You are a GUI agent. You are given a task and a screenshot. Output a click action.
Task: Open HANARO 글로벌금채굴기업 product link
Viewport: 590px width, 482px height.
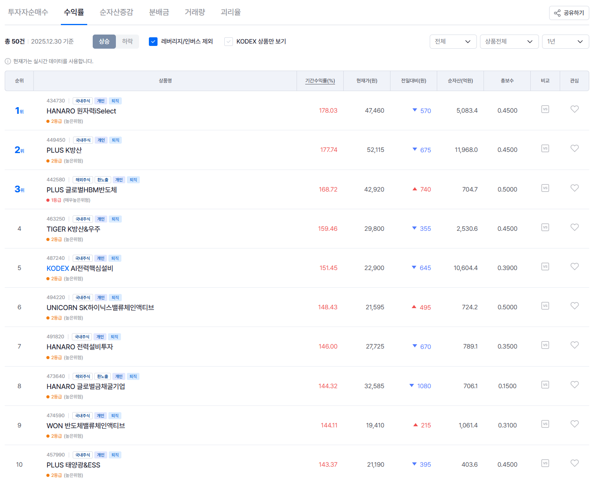tap(86, 387)
